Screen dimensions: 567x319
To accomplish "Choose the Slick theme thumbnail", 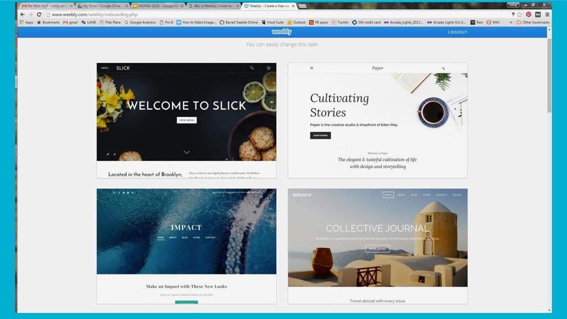I will point(186,120).
